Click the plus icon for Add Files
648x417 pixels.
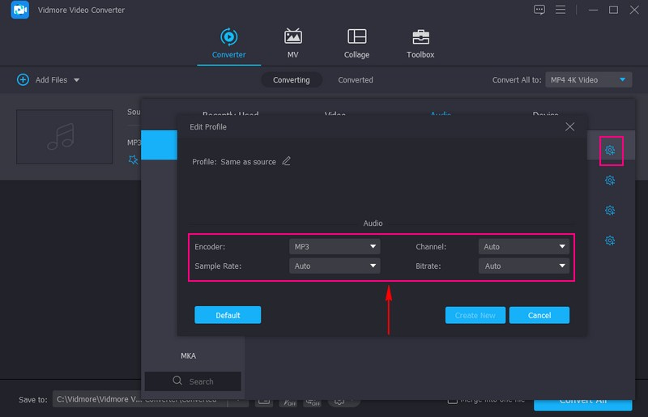point(23,80)
